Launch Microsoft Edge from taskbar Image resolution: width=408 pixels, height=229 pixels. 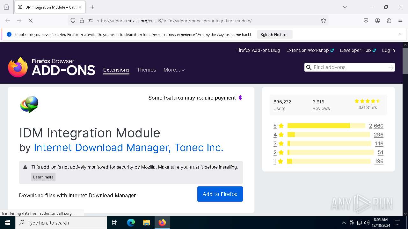[x=131, y=223]
